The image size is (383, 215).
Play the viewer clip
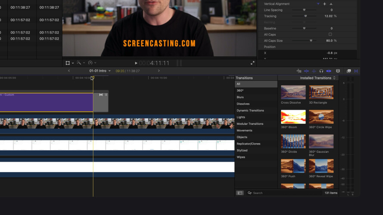pos(136,63)
